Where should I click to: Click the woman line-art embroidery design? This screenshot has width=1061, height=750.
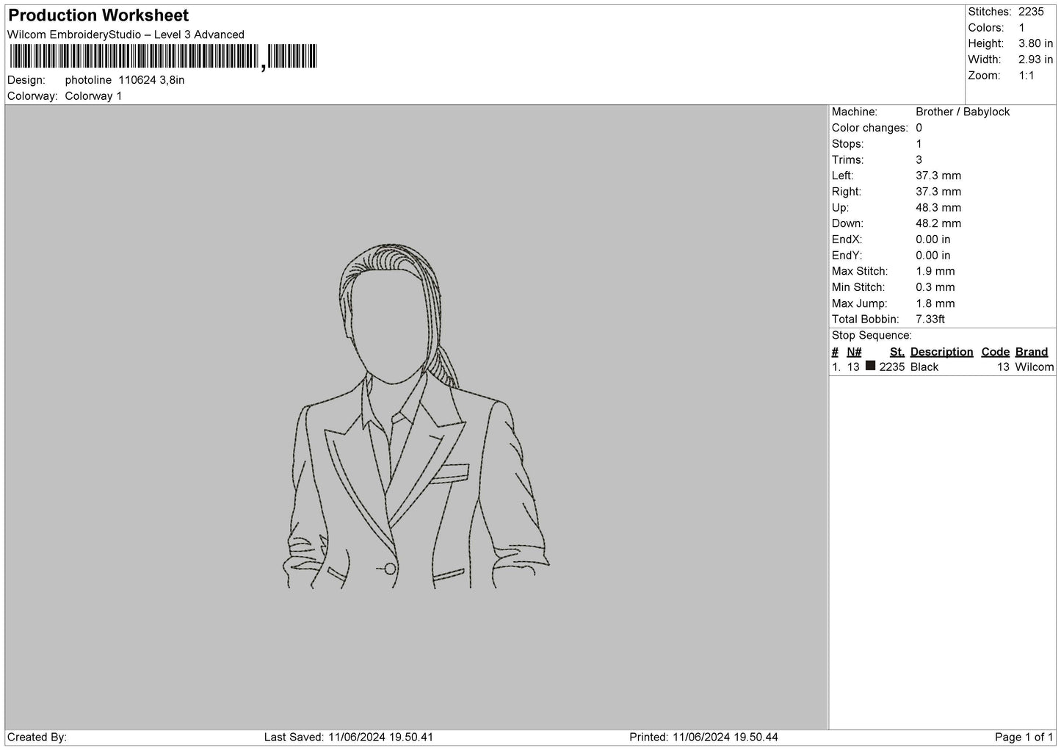[x=416, y=417]
